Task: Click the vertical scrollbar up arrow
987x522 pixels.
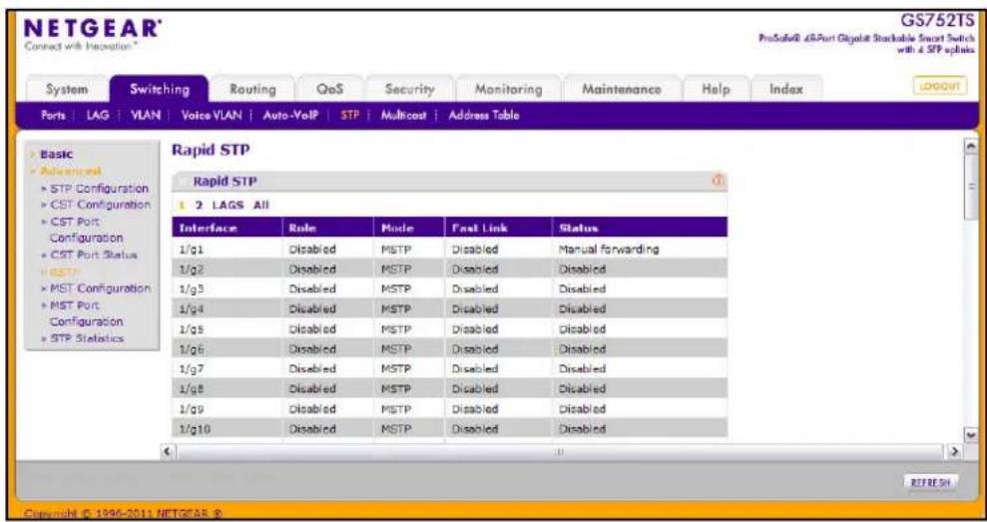Action: (x=969, y=147)
